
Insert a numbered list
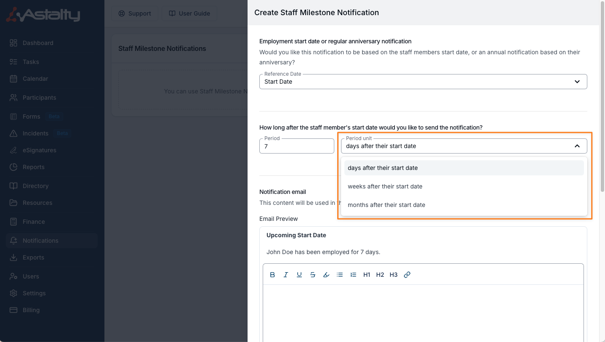(353, 275)
